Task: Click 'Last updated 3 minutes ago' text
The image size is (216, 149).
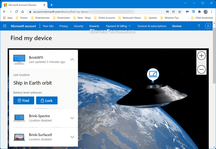Action: tap(47, 62)
